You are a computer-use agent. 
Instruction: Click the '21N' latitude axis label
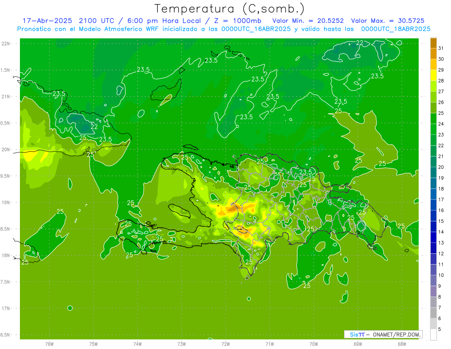[6, 96]
